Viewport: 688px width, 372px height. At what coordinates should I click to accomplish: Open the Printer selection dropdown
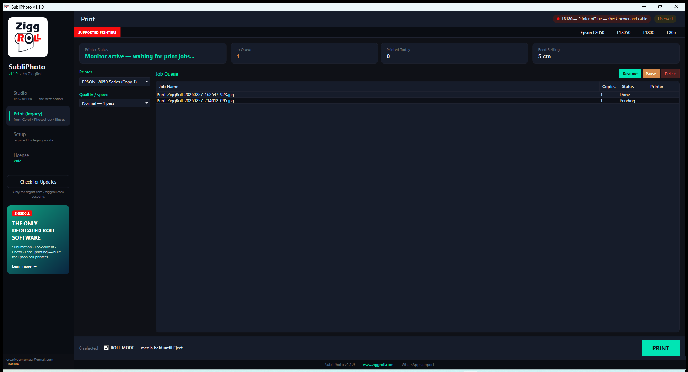(115, 82)
